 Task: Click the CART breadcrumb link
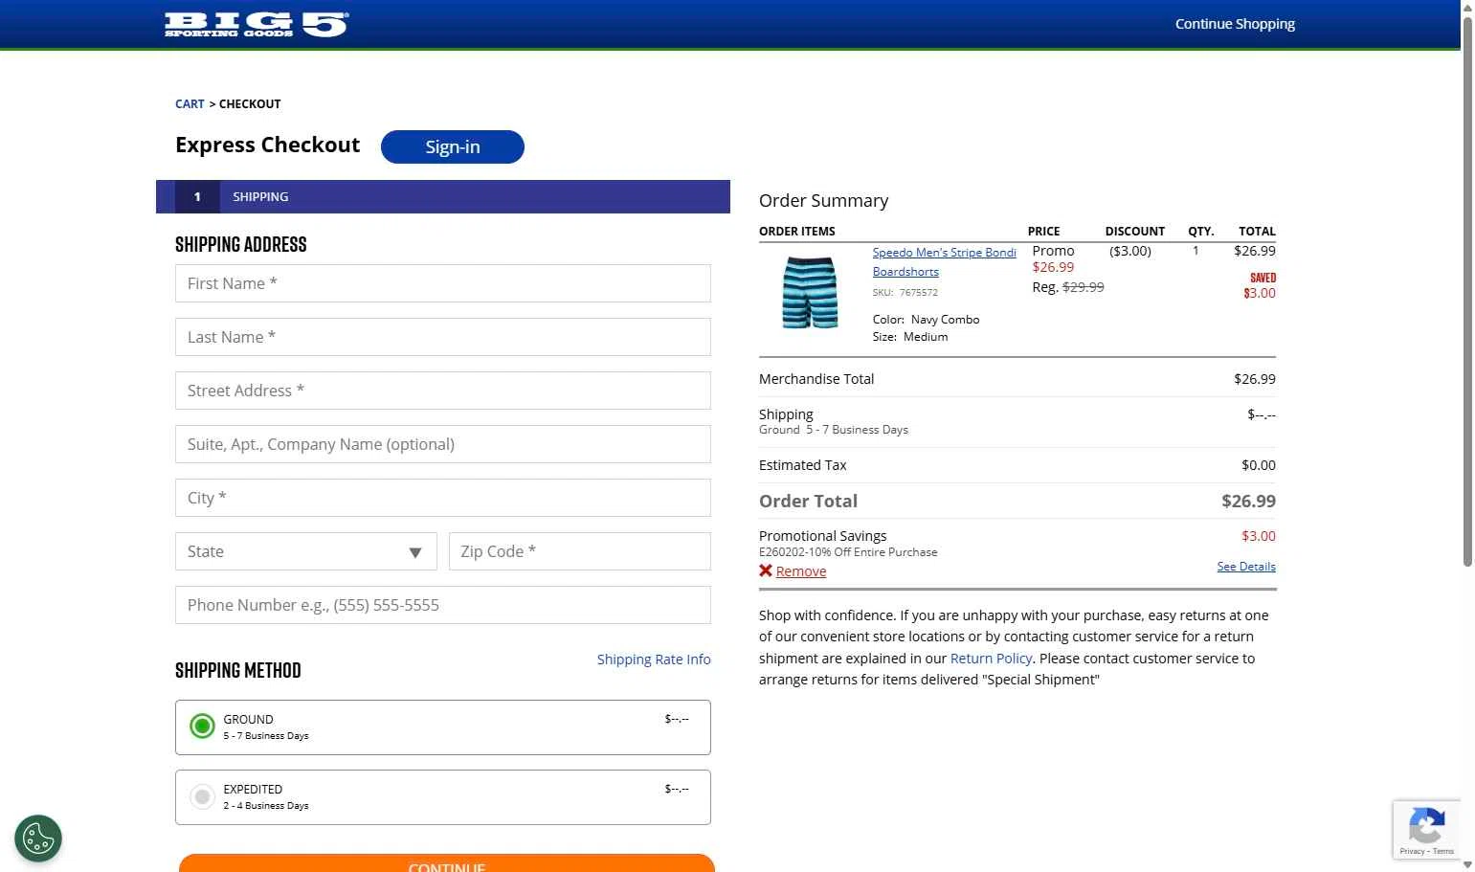[x=190, y=103]
